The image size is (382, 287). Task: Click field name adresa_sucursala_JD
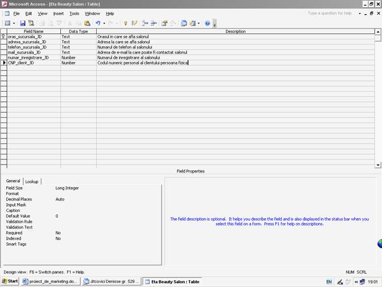[x=27, y=42]
